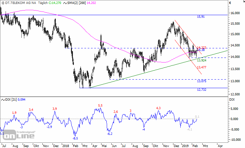Click the final Apr label on time axis
The height and width of the screenshot is (148, 245).
click(x=220, y=146)
